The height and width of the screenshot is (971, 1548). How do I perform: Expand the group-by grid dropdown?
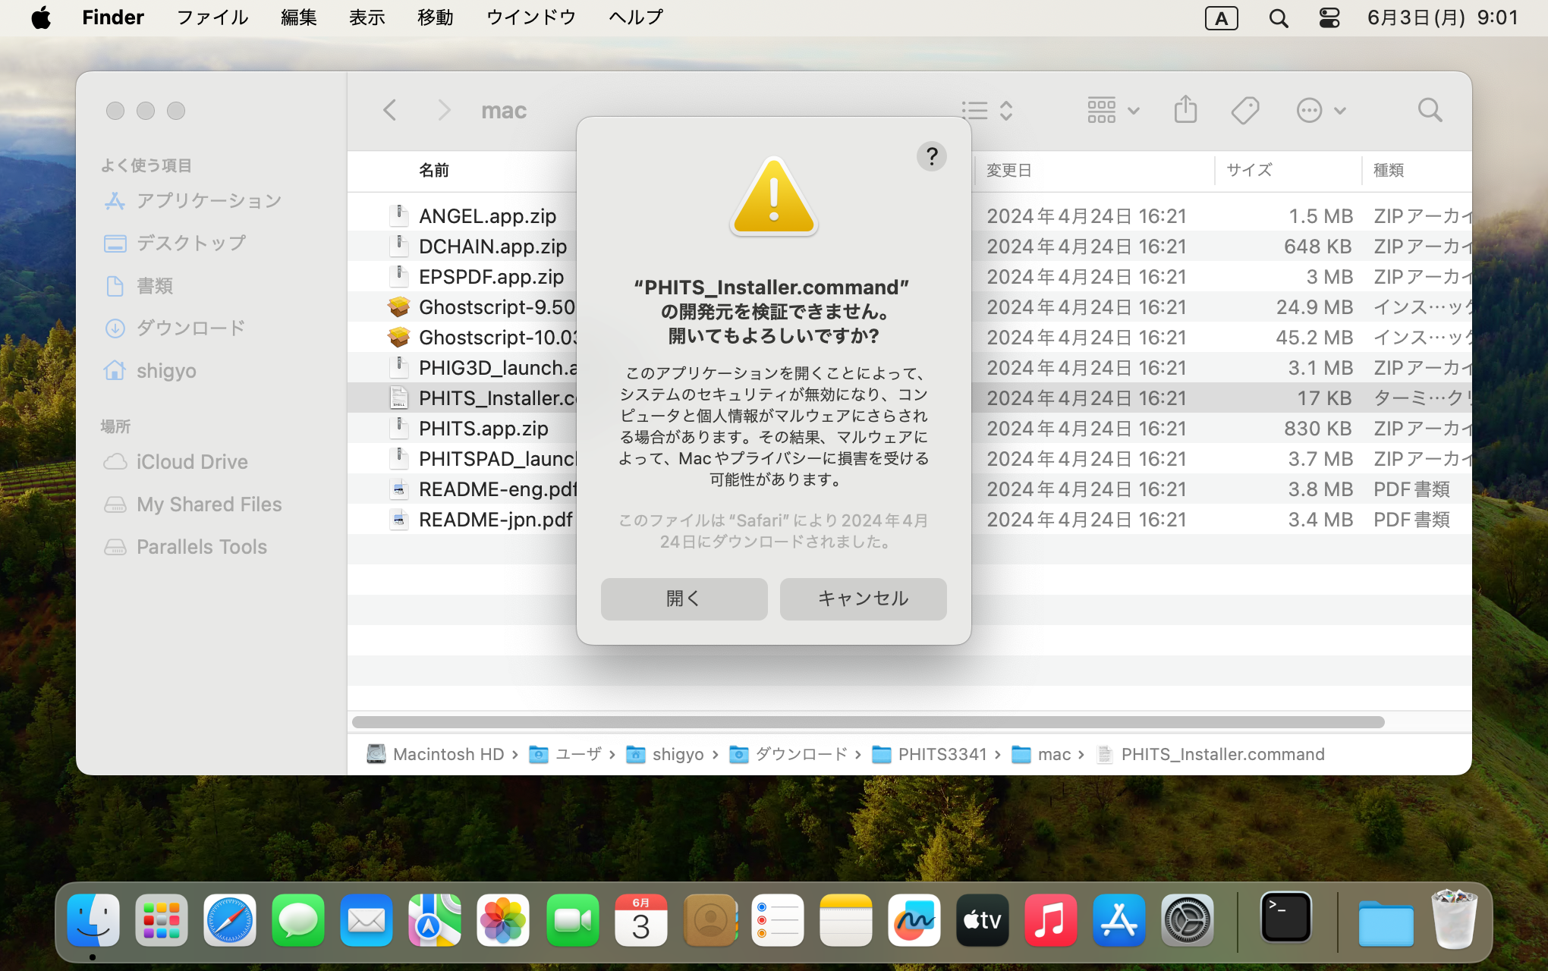1112,110
